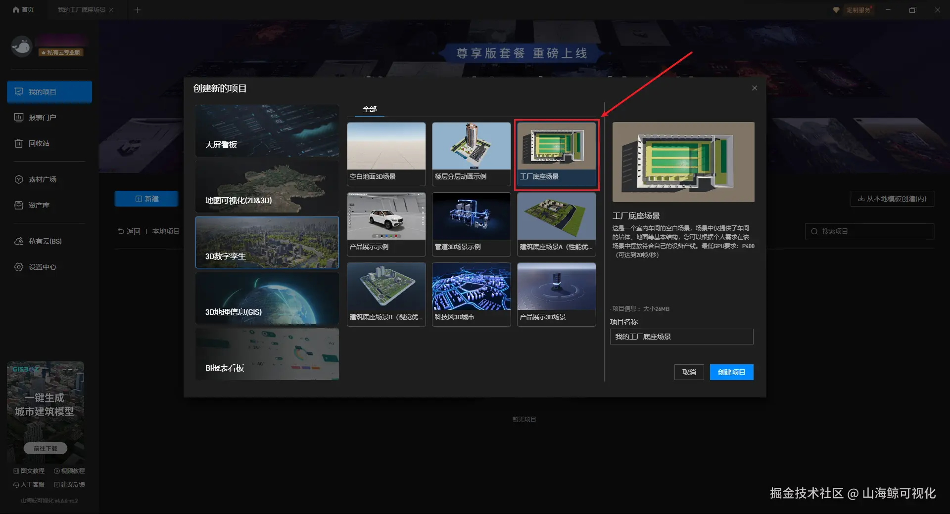Select the 地图可视化(2D&3D) category

click(x=267, y=186)
